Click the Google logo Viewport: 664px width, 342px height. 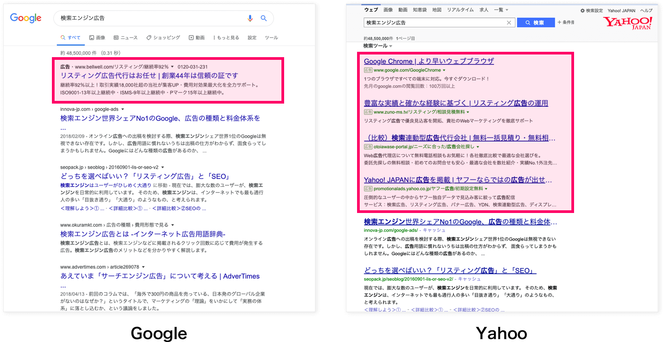click(x=26, y=18)
